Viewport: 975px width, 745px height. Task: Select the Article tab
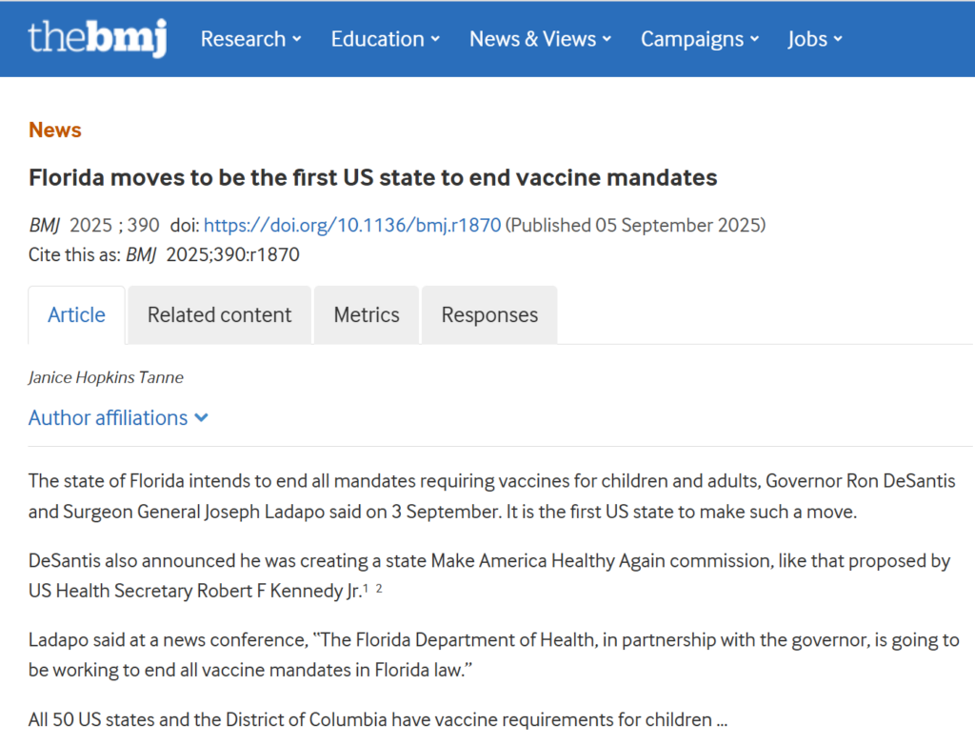point(76,314)
